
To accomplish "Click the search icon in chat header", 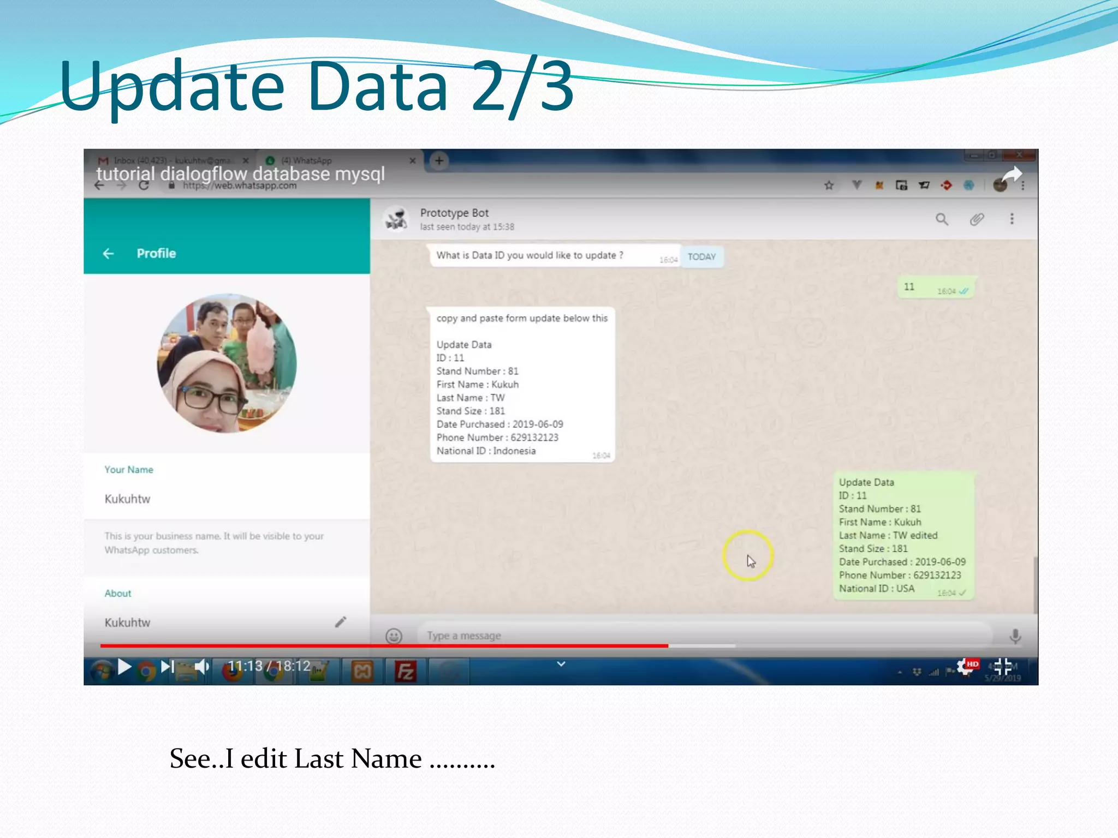I will pyautogui.click(x=942, y=219).
